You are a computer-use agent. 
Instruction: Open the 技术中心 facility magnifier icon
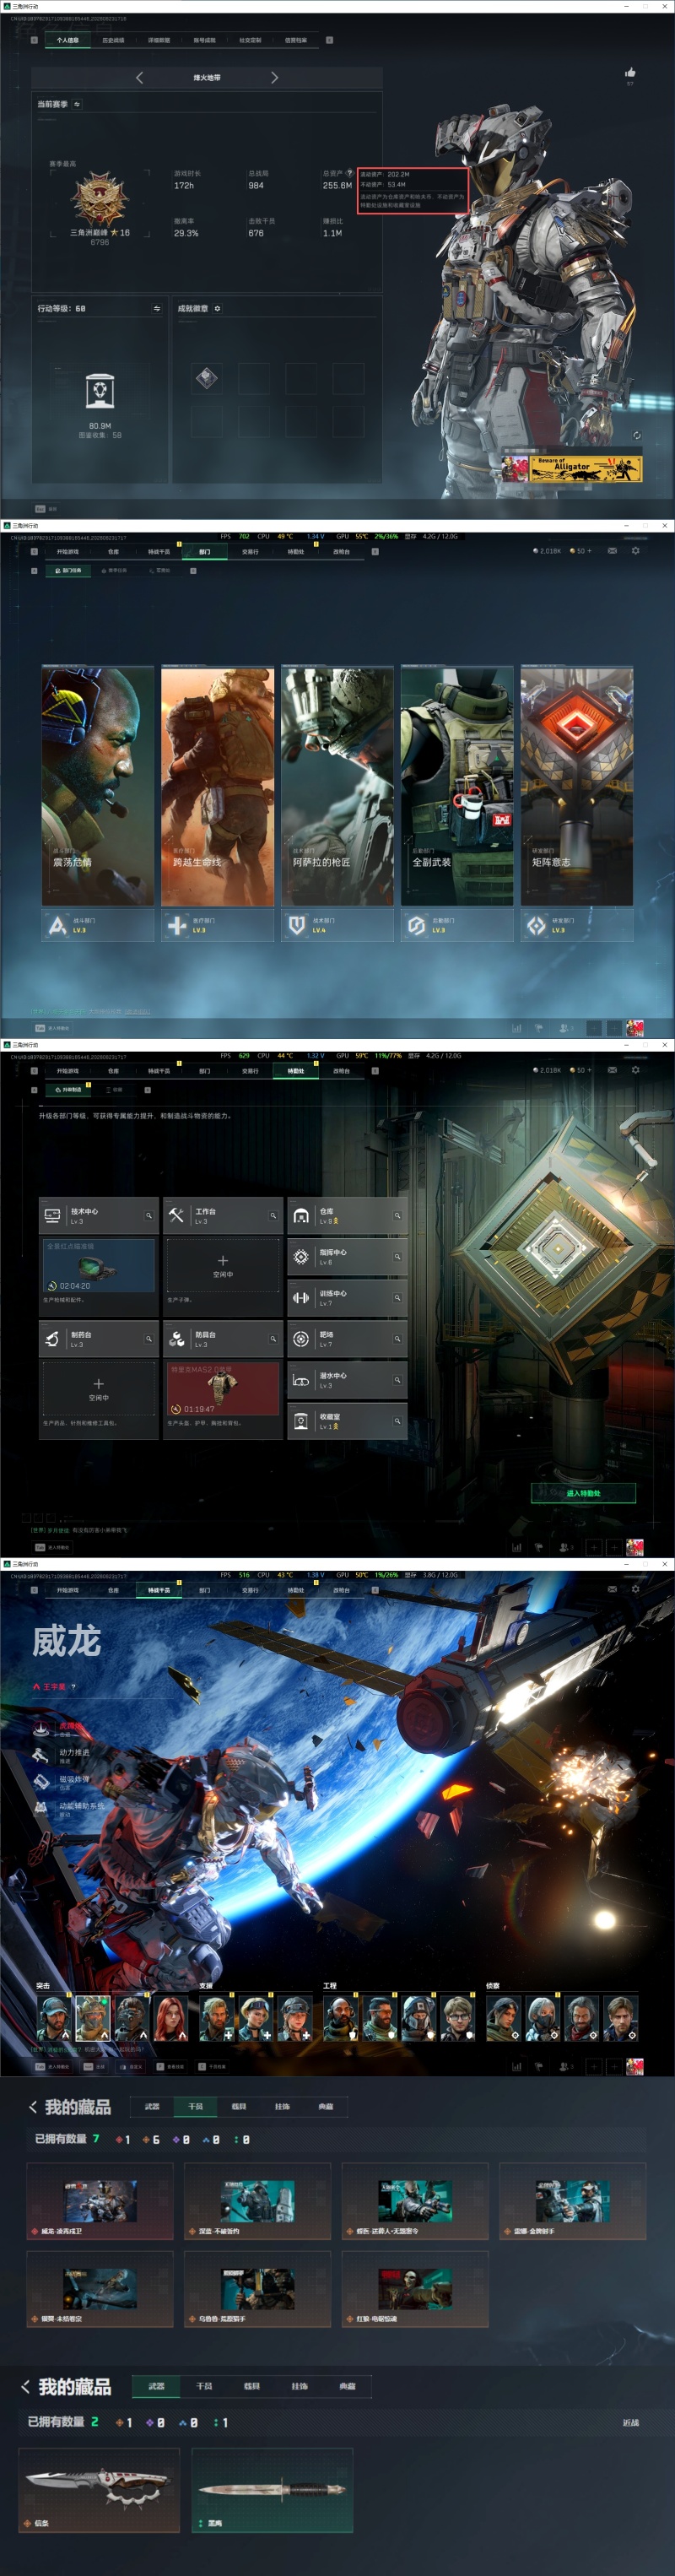pos(149,1216)
